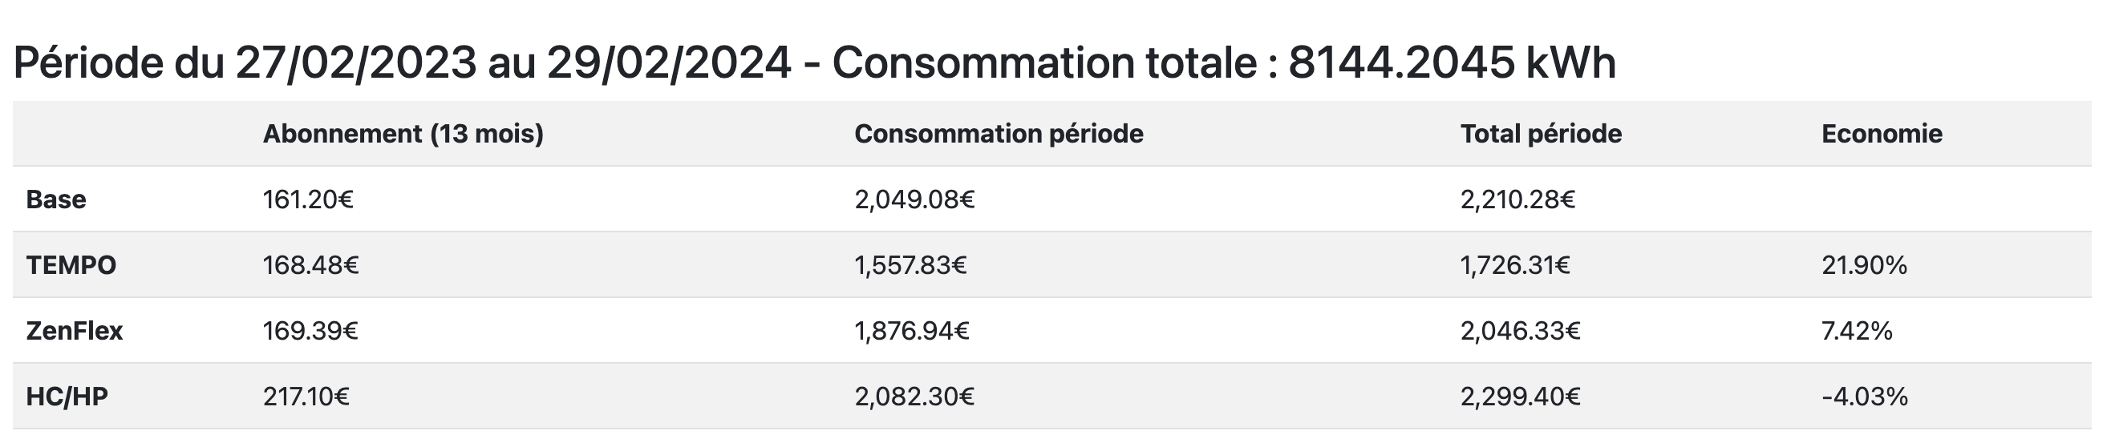Select the ZenFlex savings value 7.42%
Viewport: 2111px width, 447px height.
coord(1857,331)
